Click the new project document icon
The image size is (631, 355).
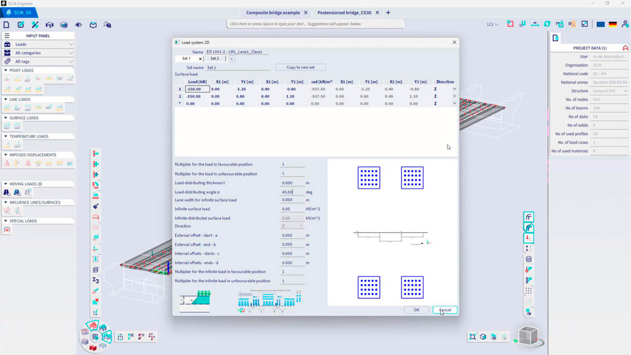[6, 25]
